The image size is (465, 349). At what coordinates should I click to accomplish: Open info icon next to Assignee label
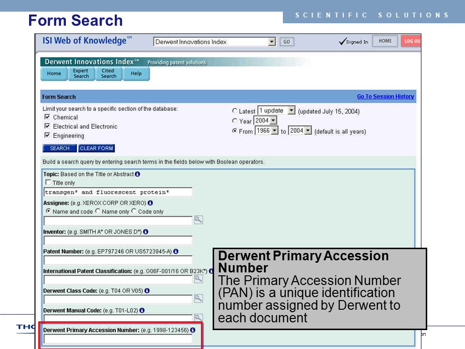click(x=150, y=203)
